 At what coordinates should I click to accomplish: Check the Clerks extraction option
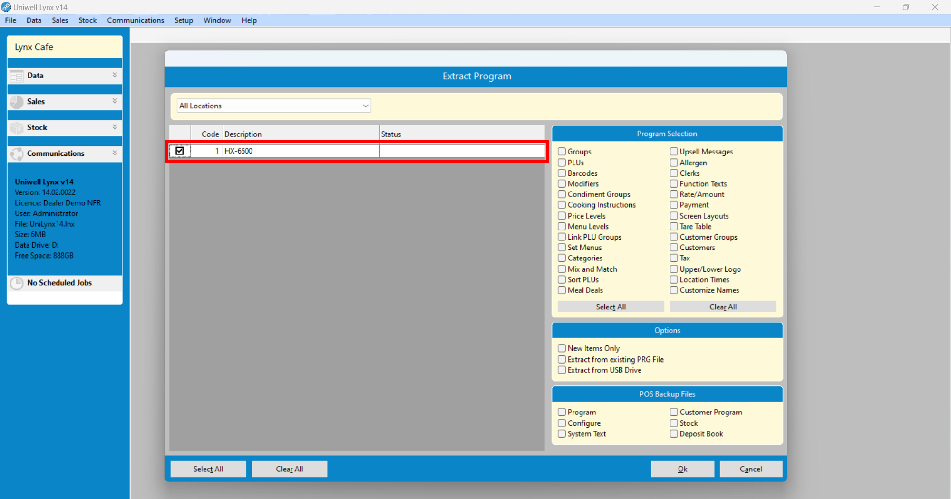pos(674,173)
